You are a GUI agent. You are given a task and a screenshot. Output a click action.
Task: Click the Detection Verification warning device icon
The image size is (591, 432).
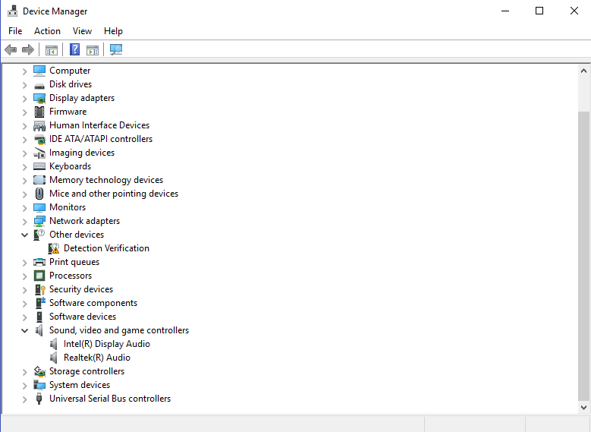54,248
